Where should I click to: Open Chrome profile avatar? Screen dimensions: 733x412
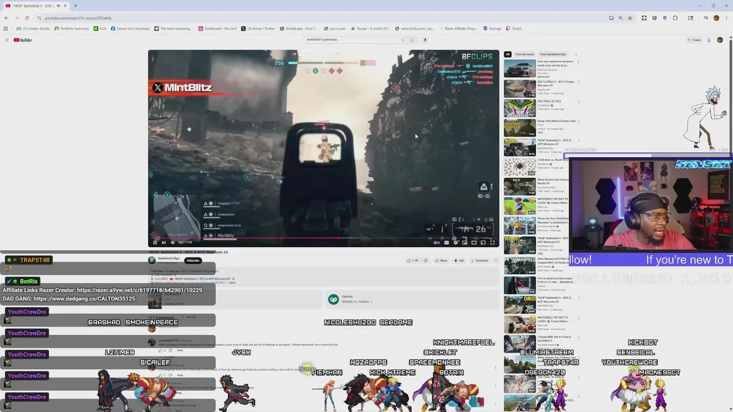(x=716, y=18)
